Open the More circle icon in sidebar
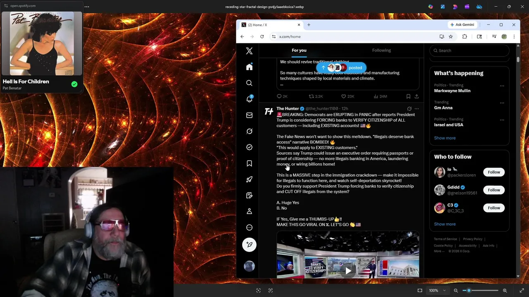The image size is (529, 297). click(x=249, y=227)
